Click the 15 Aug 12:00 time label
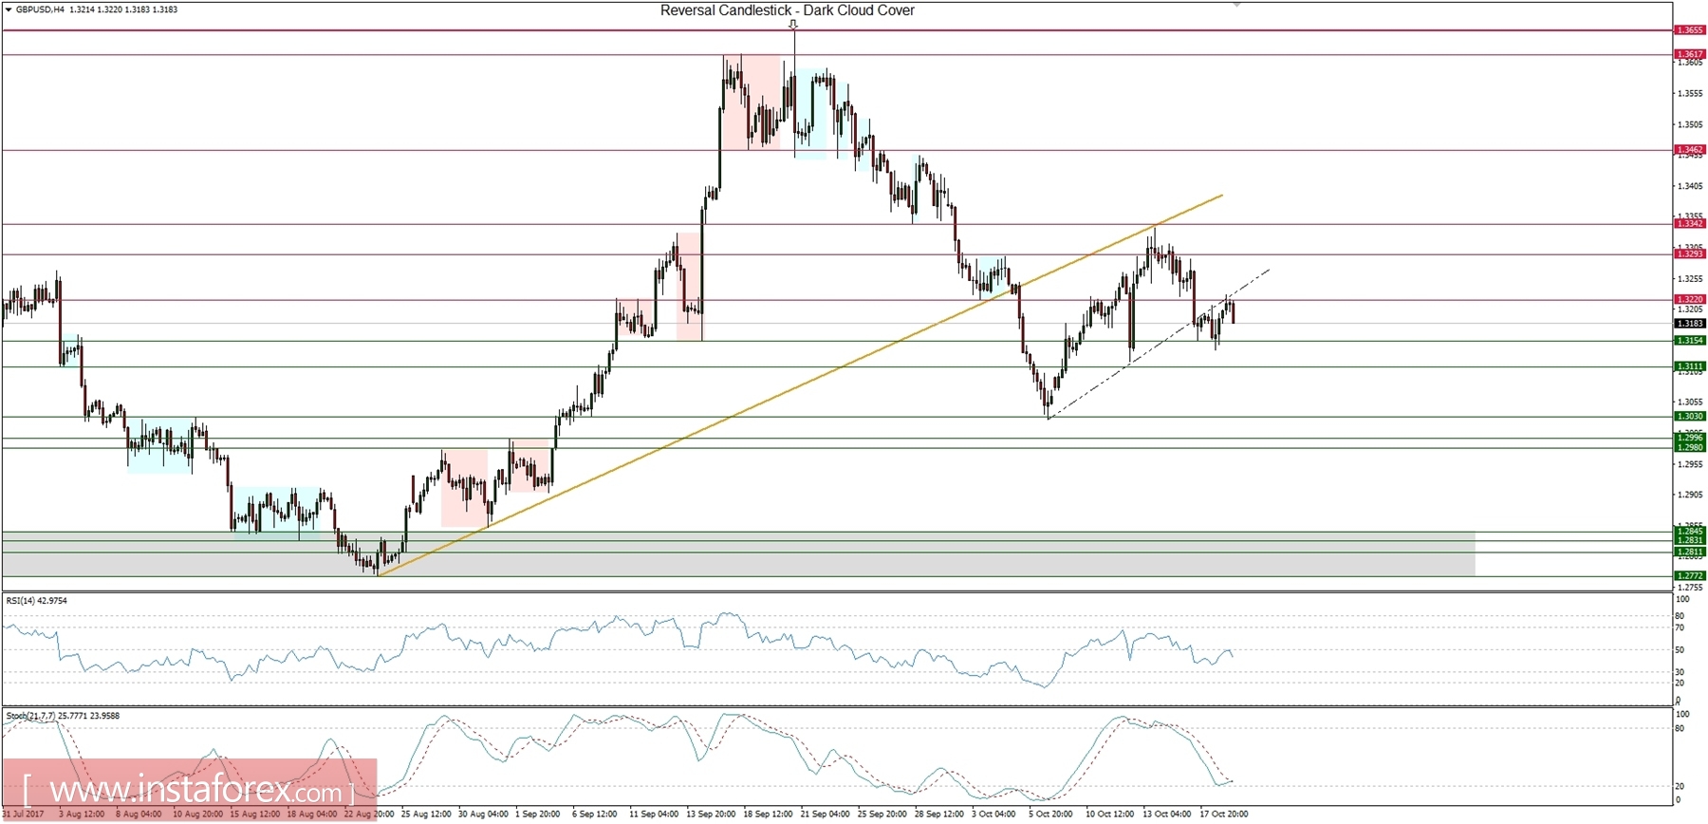Viewport: 1708px width, 824px height. pos(254,815)
